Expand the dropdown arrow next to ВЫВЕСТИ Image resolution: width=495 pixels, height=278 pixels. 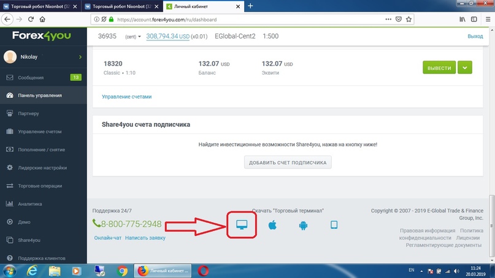tap(465, 67)
